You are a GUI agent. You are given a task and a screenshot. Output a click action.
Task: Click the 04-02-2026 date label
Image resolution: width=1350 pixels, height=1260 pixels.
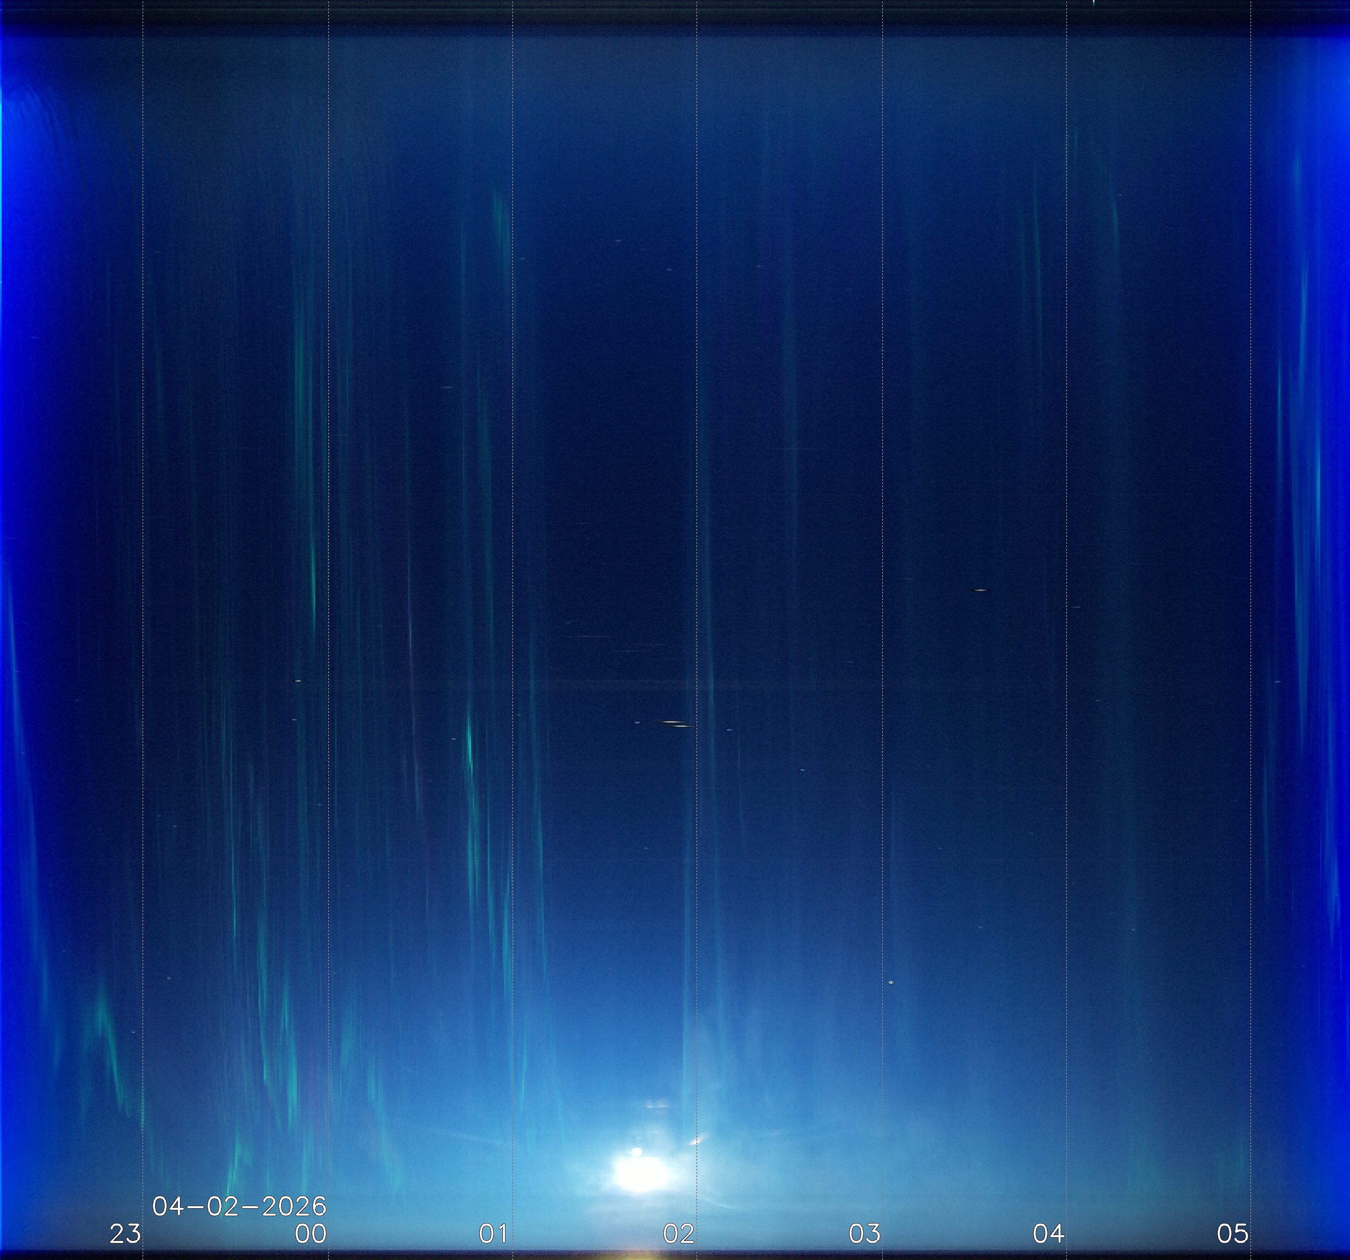point(239,1207)
